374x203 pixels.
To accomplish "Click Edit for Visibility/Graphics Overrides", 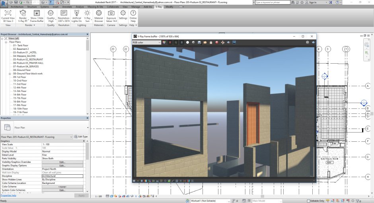I will point(62,162).
